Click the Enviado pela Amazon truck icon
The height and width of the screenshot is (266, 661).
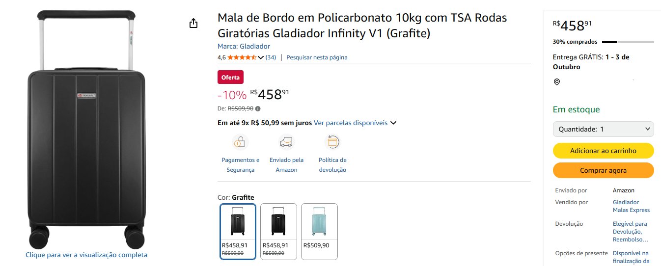286,142
